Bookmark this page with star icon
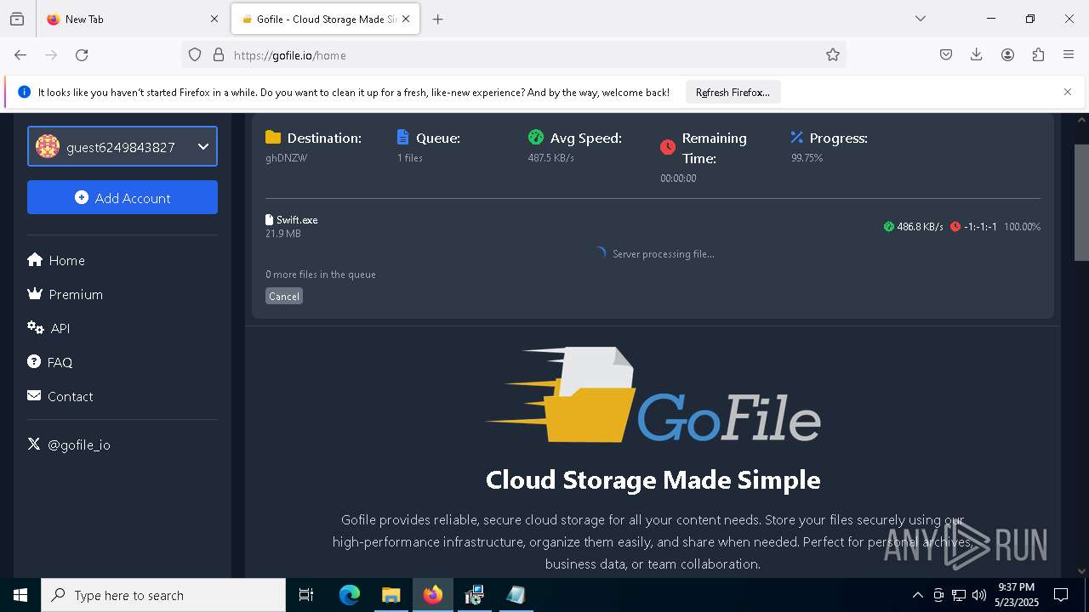This screenshot has height=612, width=1089. 833,55
